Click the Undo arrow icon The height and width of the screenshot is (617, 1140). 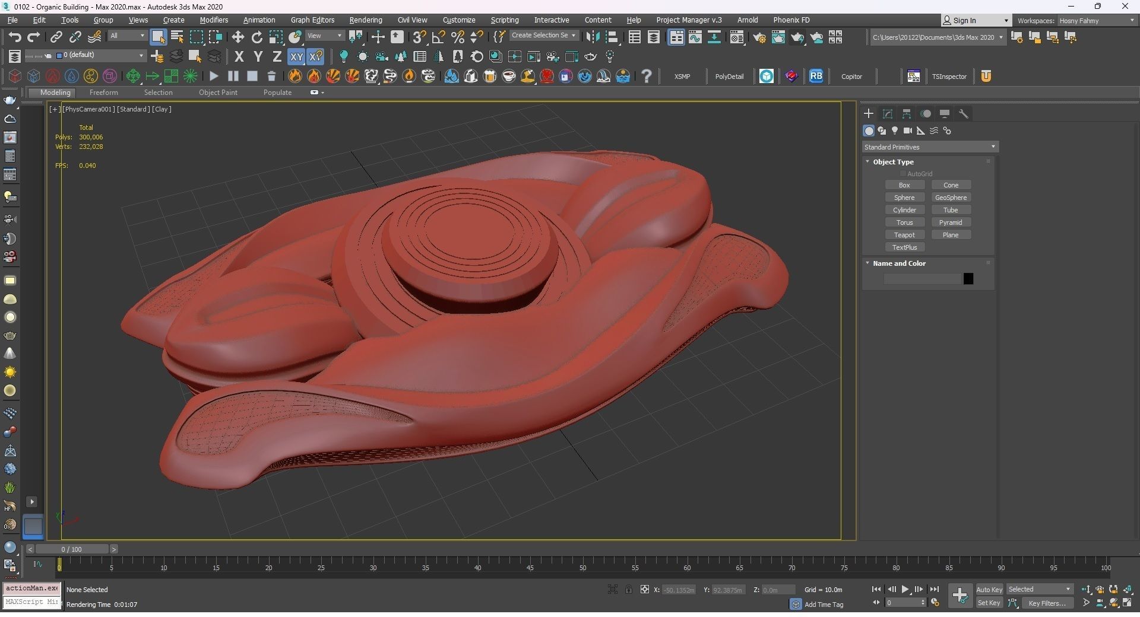pyautogui.click(x=15, y=37)
